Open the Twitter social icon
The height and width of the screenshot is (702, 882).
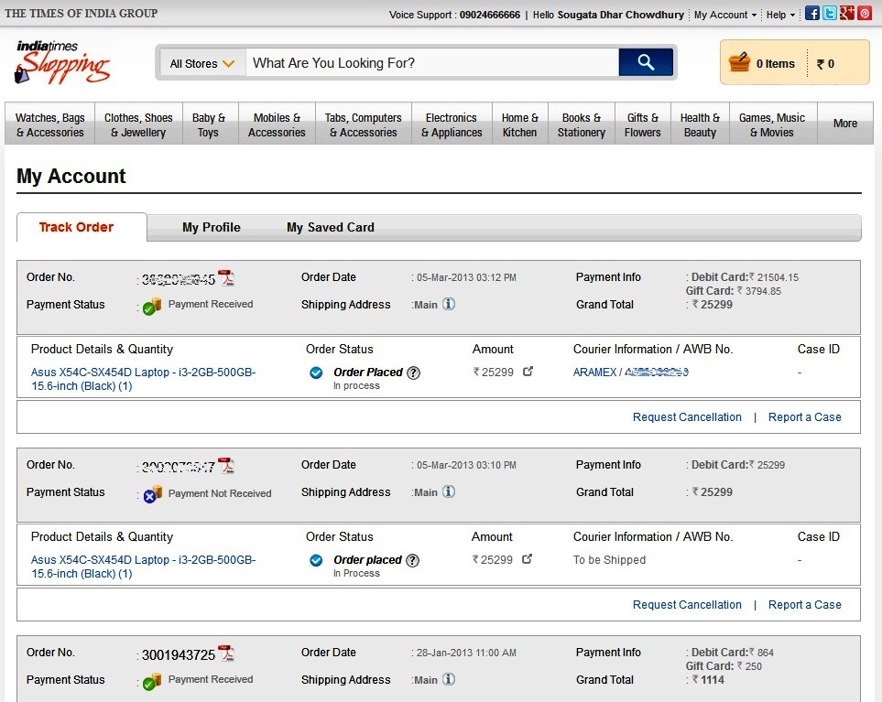(x=829, y=13)
